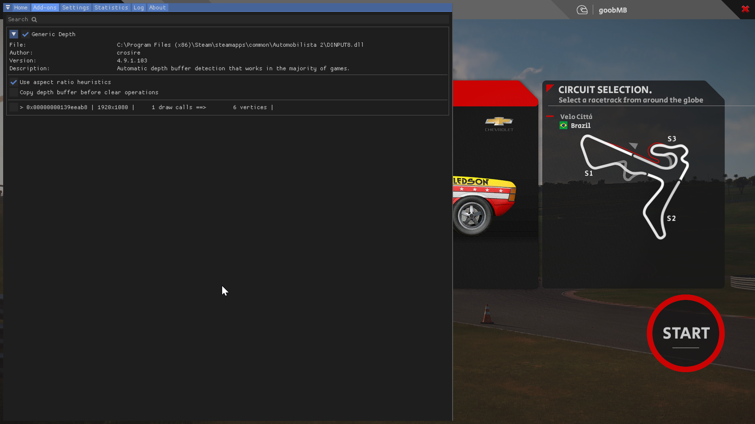Click the 1920x1080 resolution text

coord(112,107)
